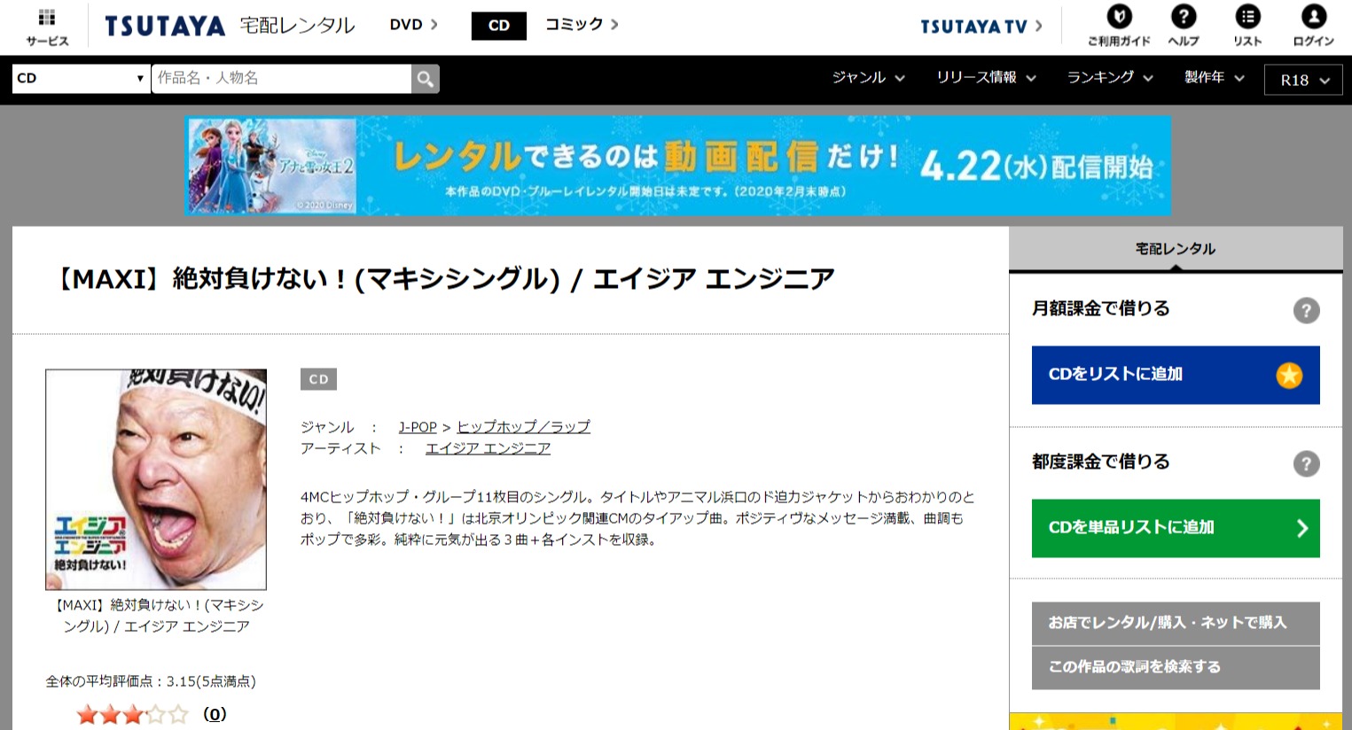The height and width of the screenshot is (730, 1352).
Task: Click the review count (0) link
Action: [215, 714]
